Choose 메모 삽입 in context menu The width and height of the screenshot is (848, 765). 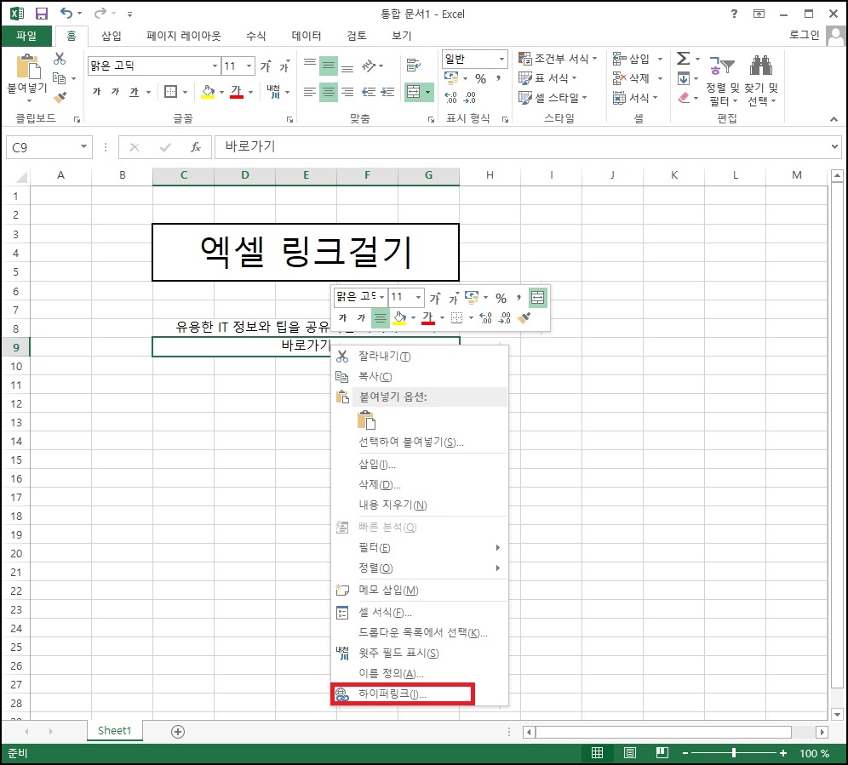pyautogui.click(x=419, y=590)
